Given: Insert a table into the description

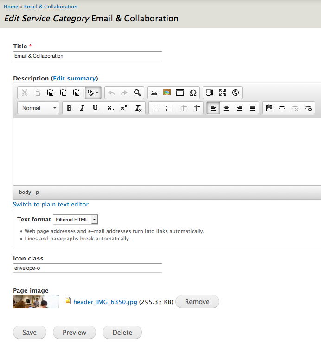Looking at the screenshot, I should (180, 93).
